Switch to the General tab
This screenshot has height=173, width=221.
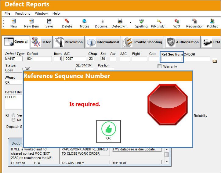click(16, 42)
